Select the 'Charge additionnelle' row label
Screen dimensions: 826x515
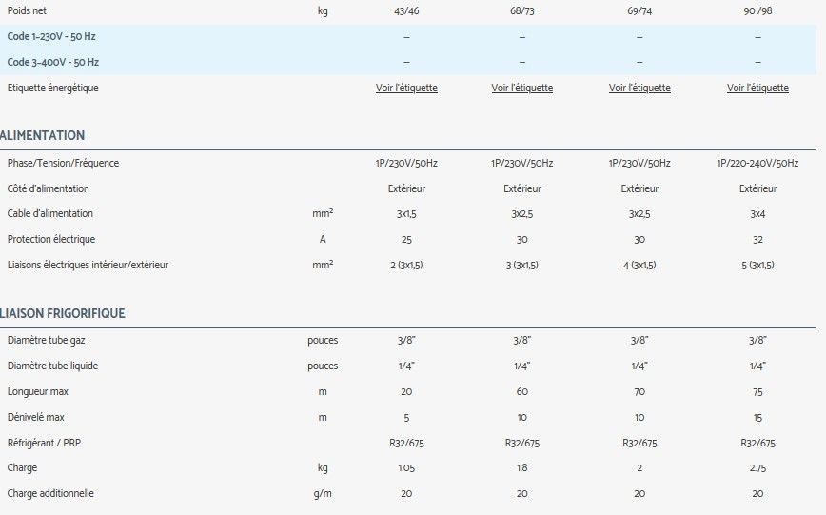(50, 493)
